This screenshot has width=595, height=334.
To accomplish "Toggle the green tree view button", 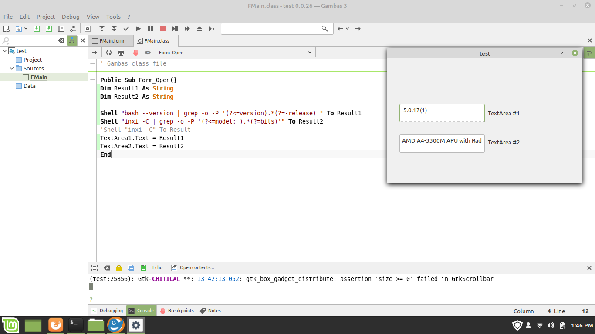I will coord(72,40).
